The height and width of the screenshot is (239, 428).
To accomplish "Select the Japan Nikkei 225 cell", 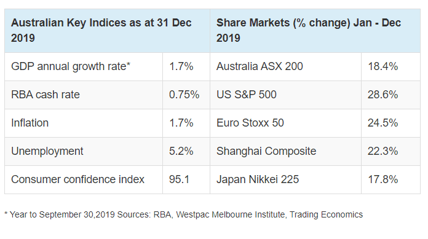I will point(285,180).
